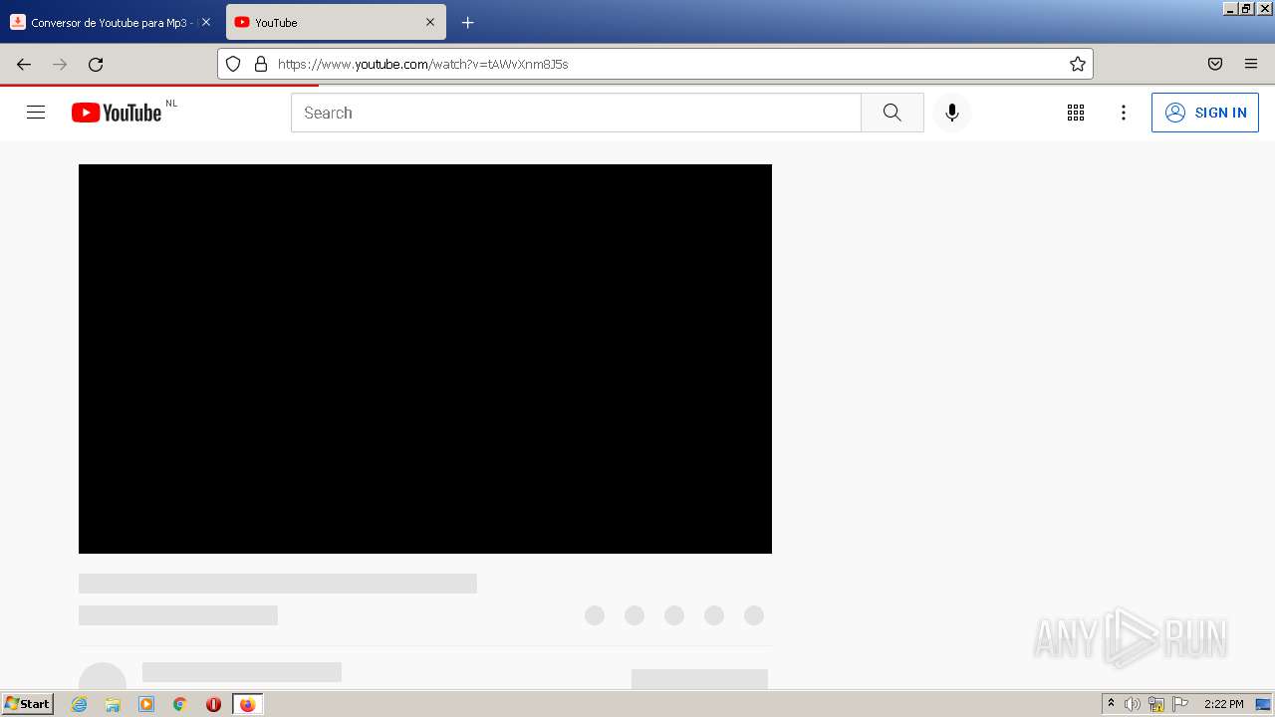Open YouTube guide hamburger menu

(36, 113)
